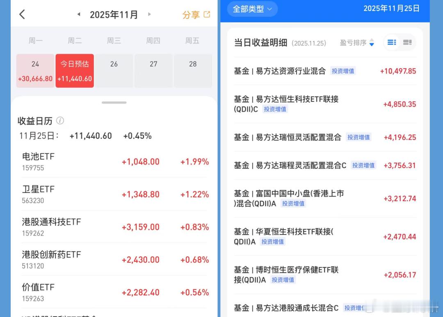
Task: Click the 分享 share button
Action: [192, 14]
